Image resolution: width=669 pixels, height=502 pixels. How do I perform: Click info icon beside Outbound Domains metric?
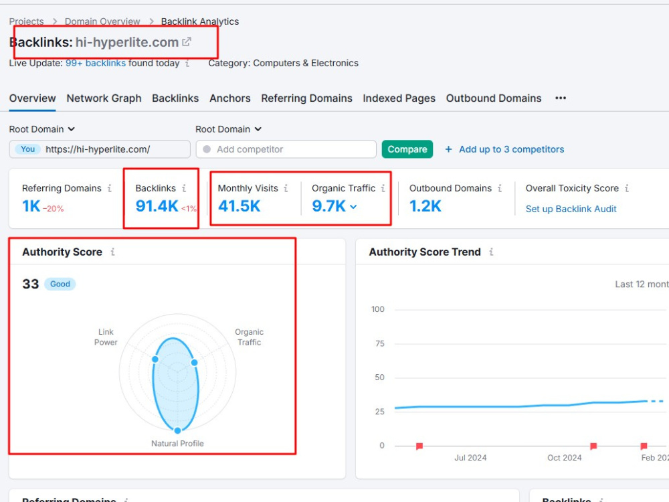(500, 188)
